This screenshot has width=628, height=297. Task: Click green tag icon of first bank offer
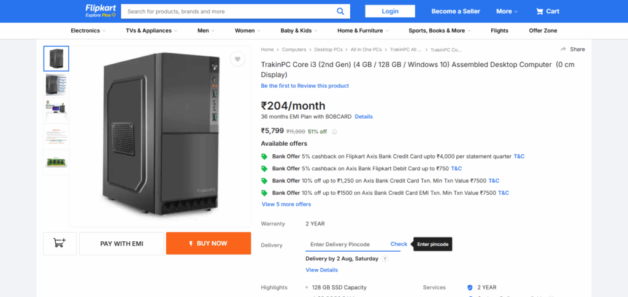(264, 156)
